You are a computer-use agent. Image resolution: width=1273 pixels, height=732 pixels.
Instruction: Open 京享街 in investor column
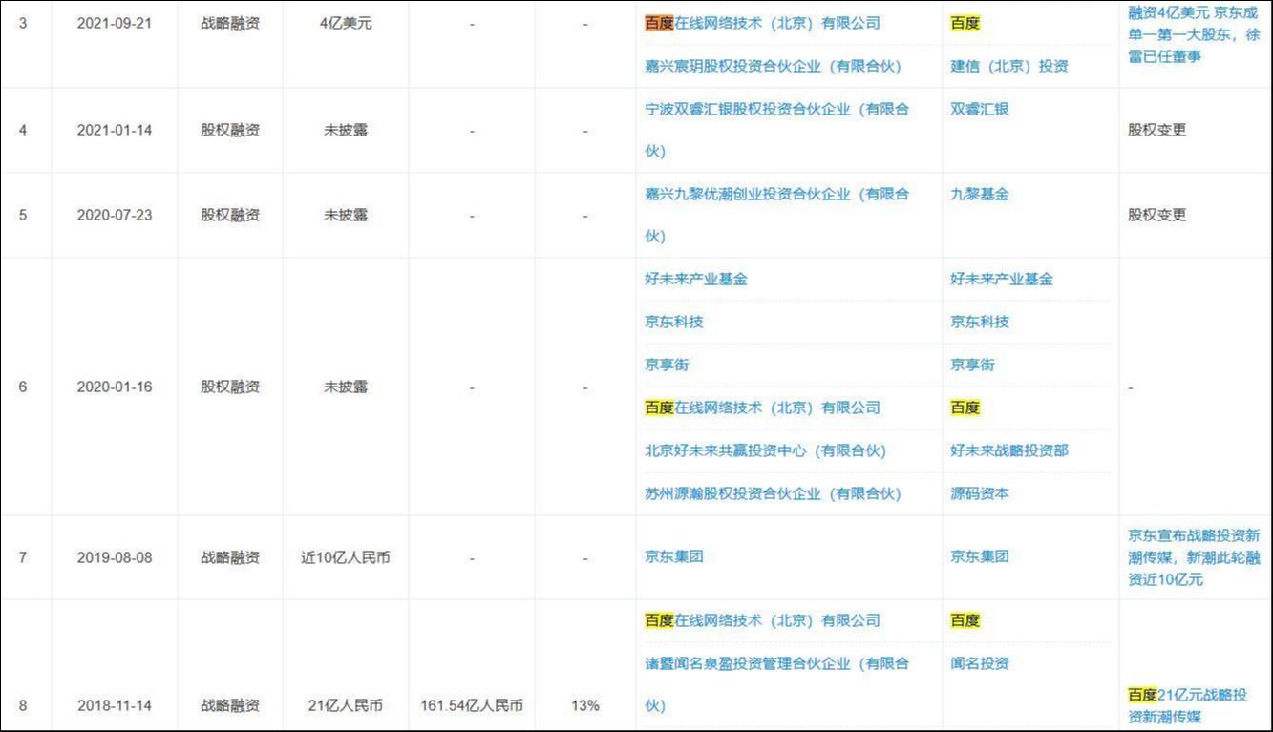(x=667, y=365)
